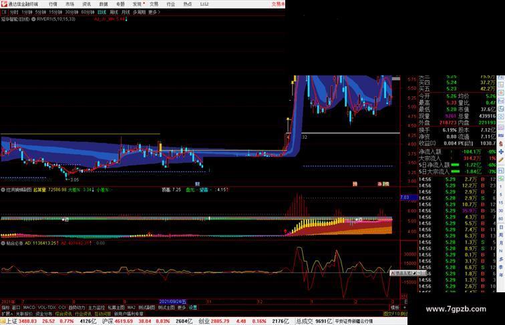Click sidebar 周 period shortcut
This screenshot has width=505, height=325.
501,235
